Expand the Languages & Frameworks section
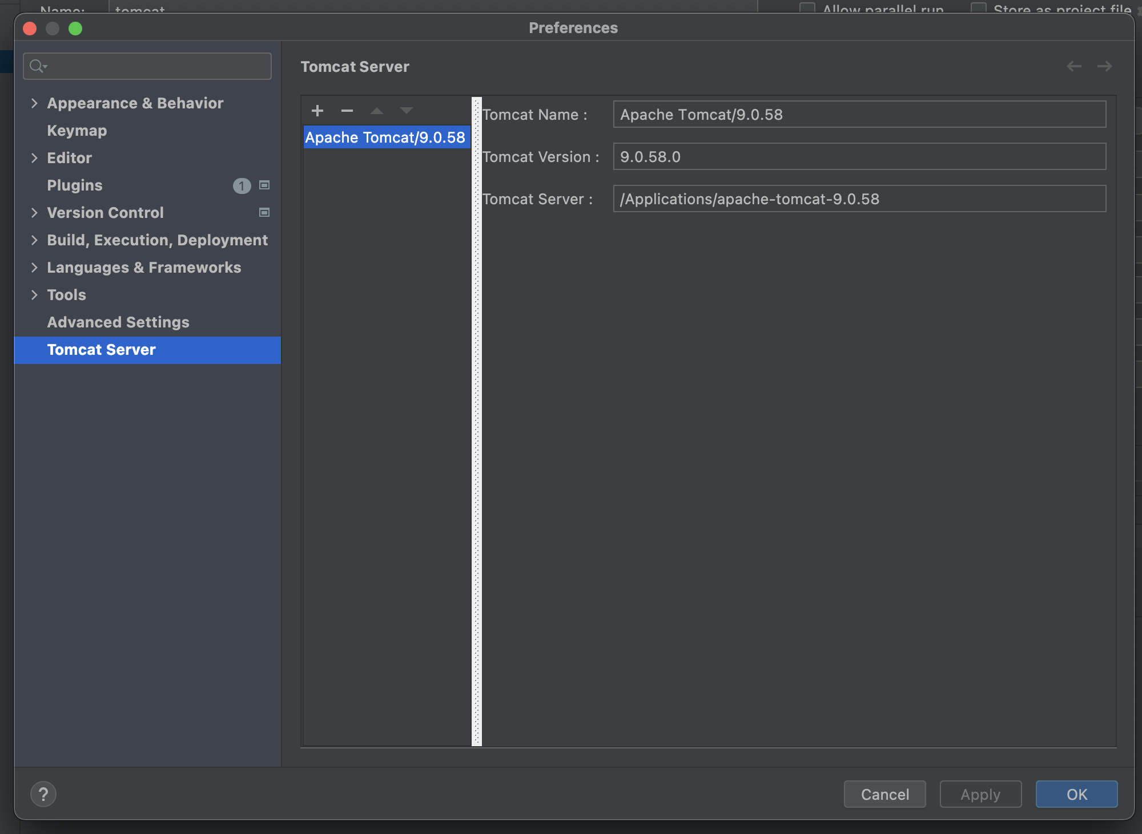 [35, 267]
